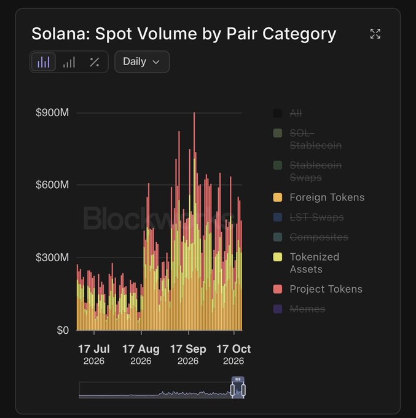Screen dimensions: 416x418
Task: Click the left range slider handle
Action: pos(232,390)
